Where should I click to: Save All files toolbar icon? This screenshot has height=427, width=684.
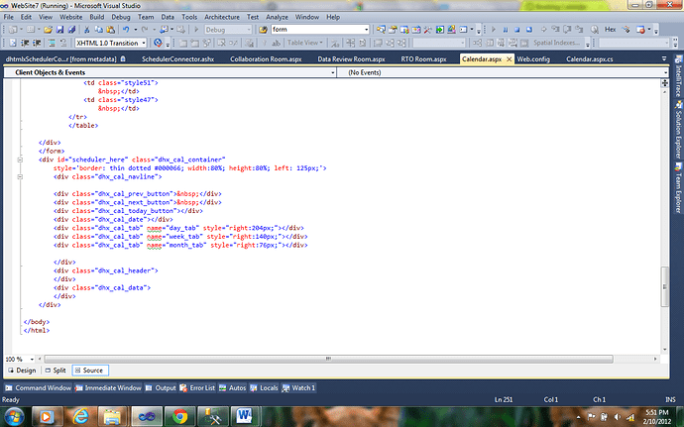tap(71, 30)
